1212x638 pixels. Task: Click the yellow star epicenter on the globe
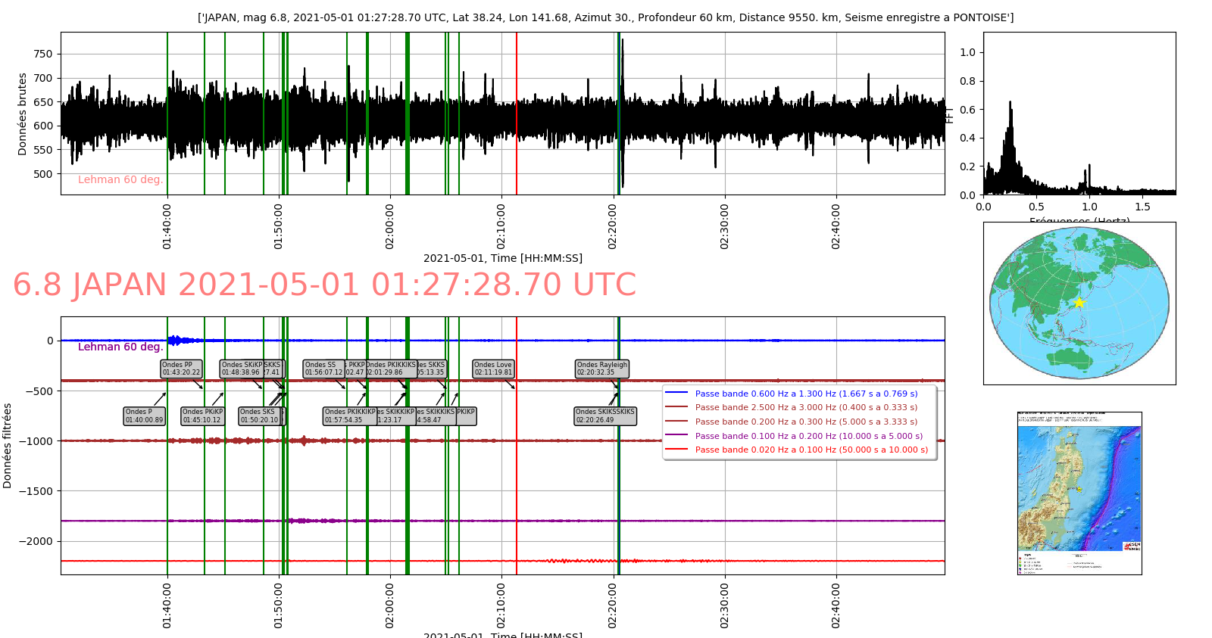coord(1079,303)
